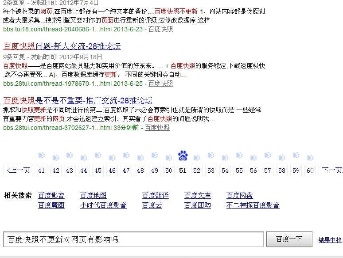The image size is (343, 258).
Task: Click the 百度一下 search button
Action: [289, 239]
